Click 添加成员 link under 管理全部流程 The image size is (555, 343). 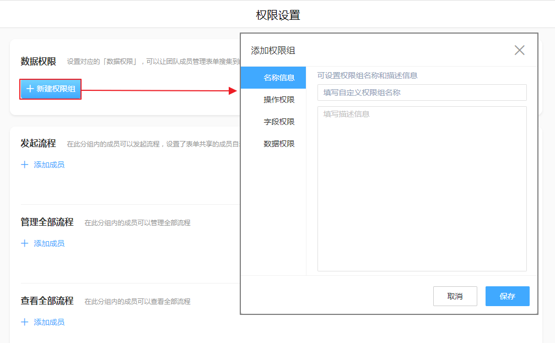[49, 243]
